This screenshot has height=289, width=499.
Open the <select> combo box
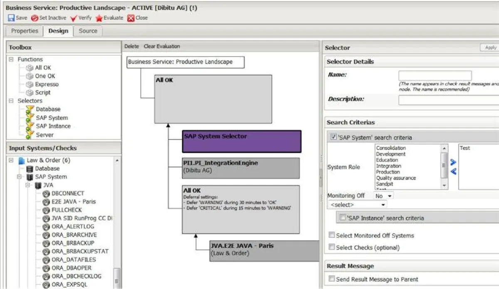[x=356, y=204]
